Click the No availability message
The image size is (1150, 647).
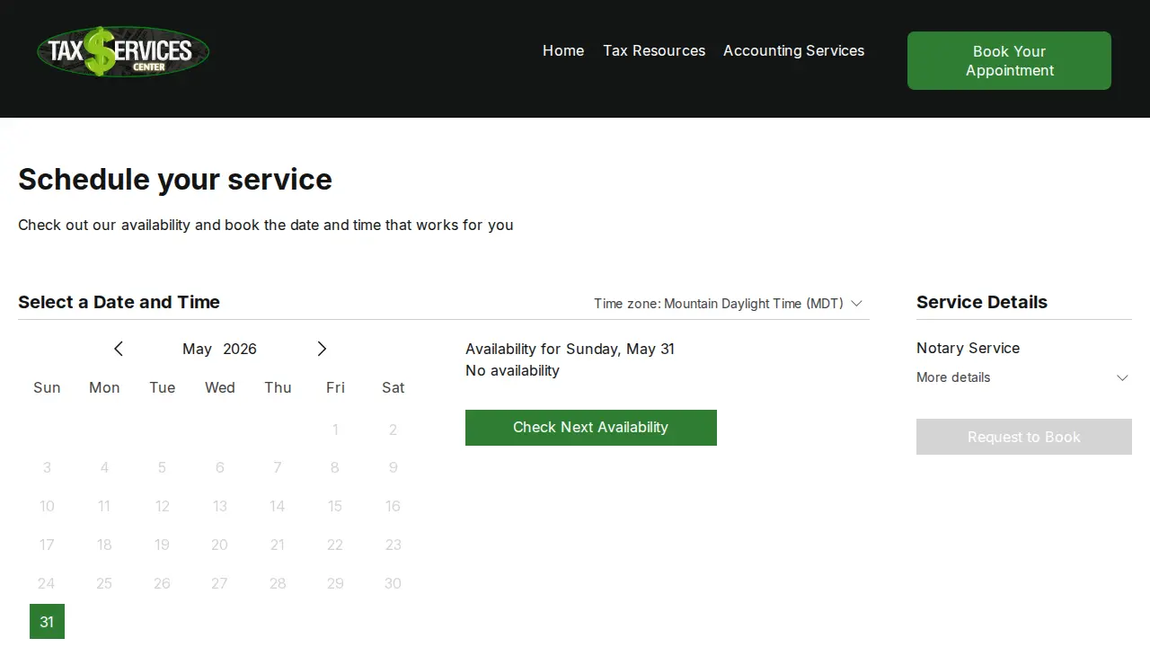tap(512, 370)
